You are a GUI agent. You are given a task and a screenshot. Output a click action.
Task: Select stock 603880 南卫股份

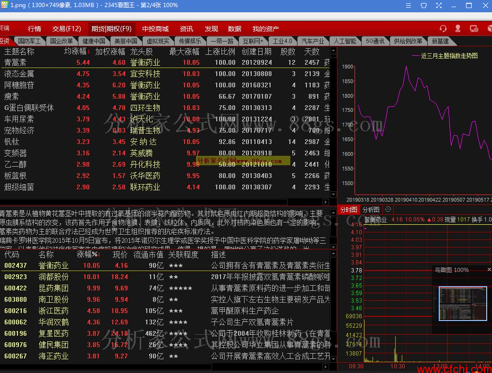[165, 299]
